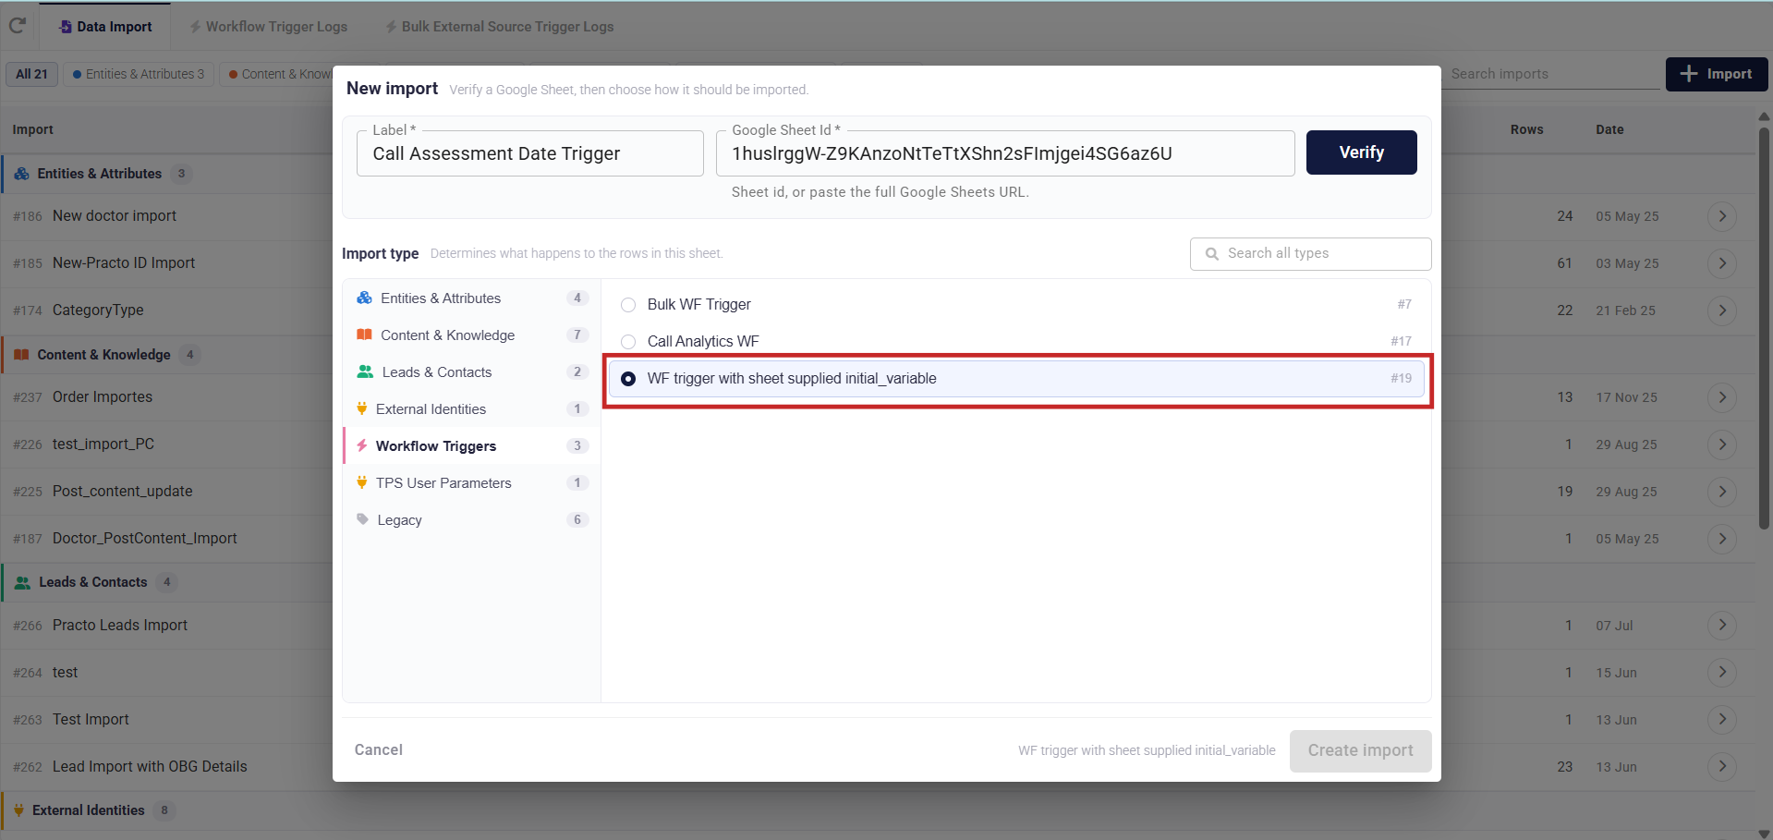1773x840 pixels.
Task: Switch to Workflow Trigger Logs tab
Action: [x=268, y=27]
